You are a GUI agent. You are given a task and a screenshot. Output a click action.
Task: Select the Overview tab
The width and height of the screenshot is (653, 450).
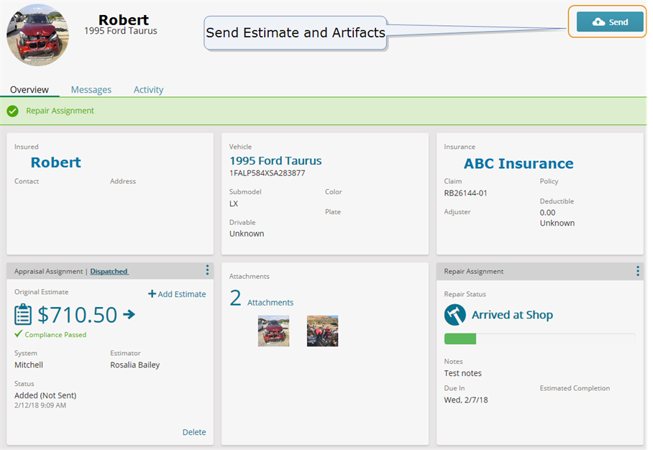tap(29, 90)
